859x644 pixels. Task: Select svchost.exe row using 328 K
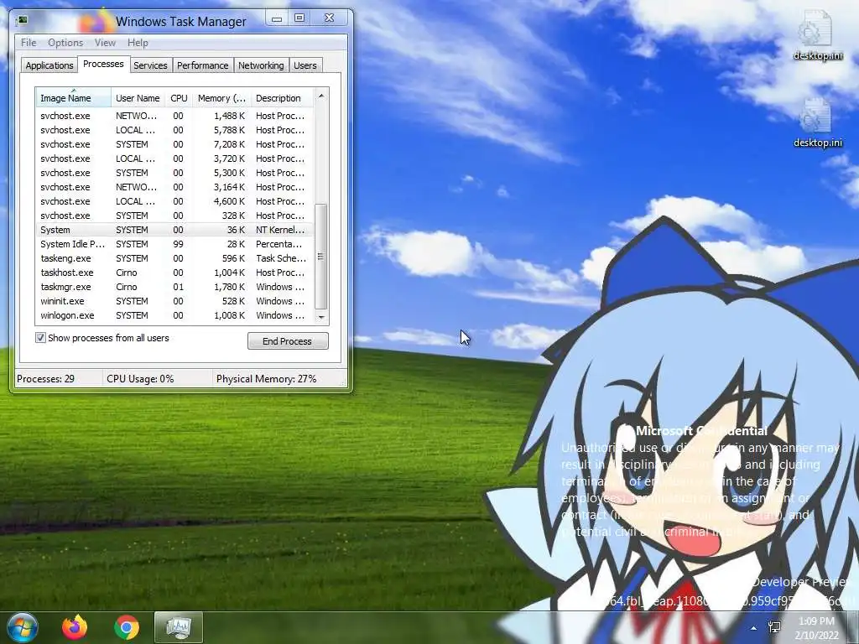[175, 216]
